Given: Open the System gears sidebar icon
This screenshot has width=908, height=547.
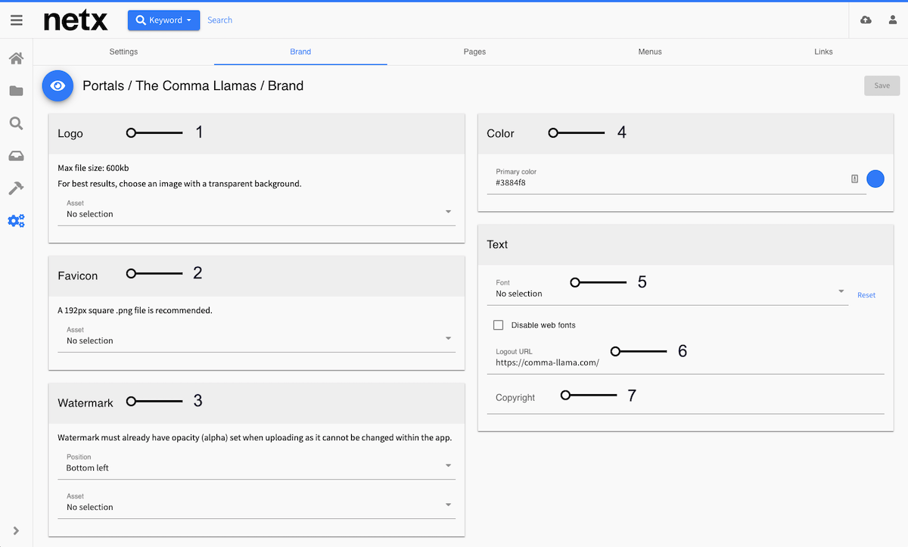Looking at the screenshot, I should [x=16, y=221].
